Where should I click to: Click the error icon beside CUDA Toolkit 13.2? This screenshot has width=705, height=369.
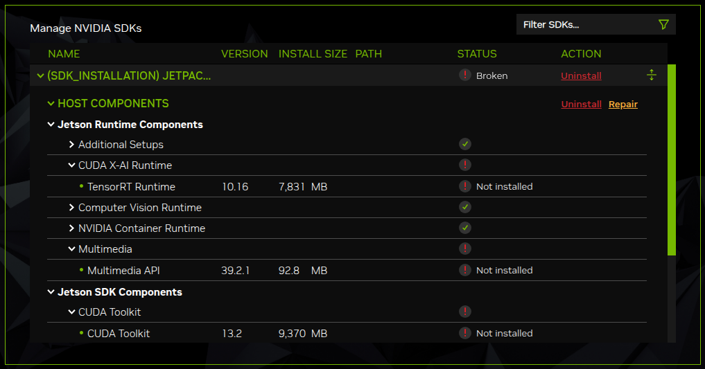[x=465, y=332]
